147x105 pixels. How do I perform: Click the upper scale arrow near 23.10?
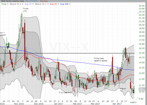pyautogui.click(x=138, y=13)
